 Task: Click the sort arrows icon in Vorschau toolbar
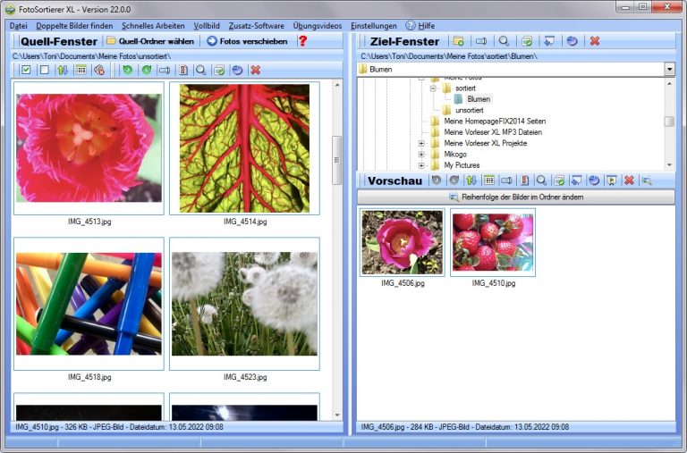[471, 180]
